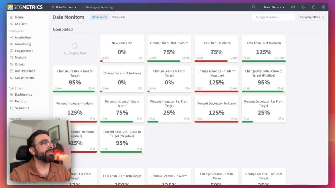
Task: Select the Metric Alerts tab
Action: tap(99, 17)
